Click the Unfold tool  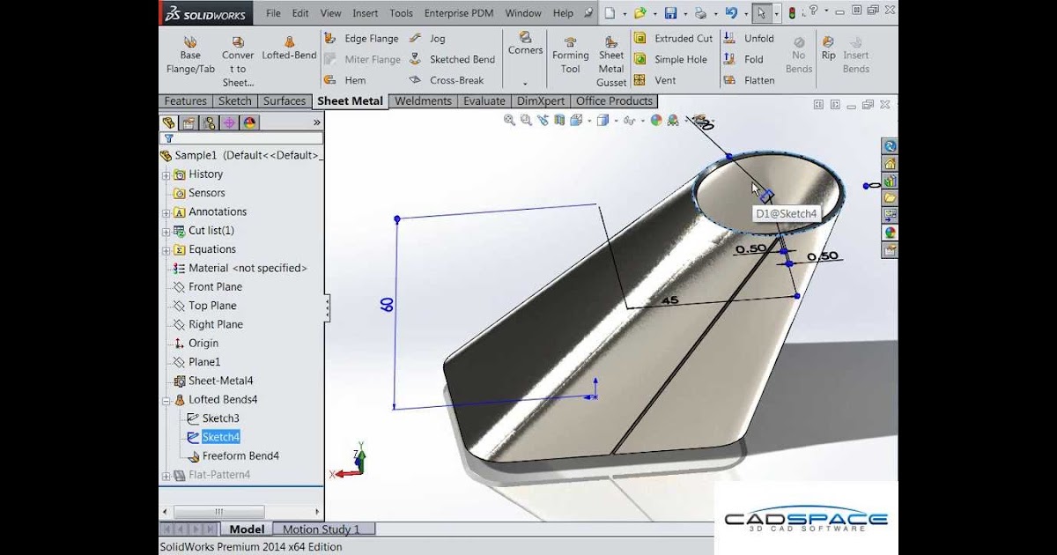click(749, 39)
